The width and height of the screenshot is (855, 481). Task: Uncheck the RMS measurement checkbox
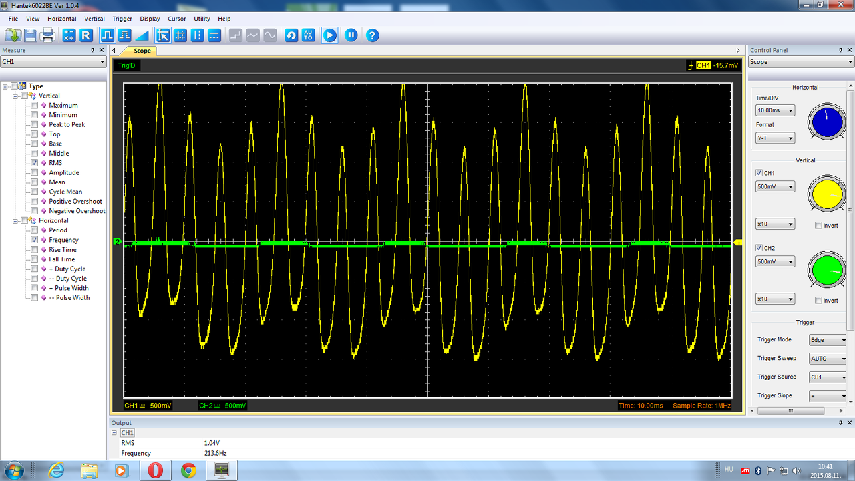point(34,163)
